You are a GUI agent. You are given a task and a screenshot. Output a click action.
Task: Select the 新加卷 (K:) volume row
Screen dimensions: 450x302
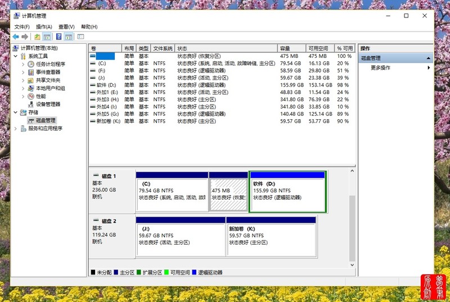(222, 121)
